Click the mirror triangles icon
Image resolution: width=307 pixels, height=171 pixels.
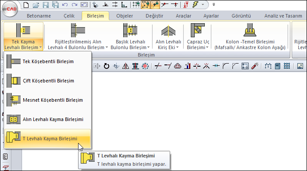(x=125, y=66)
